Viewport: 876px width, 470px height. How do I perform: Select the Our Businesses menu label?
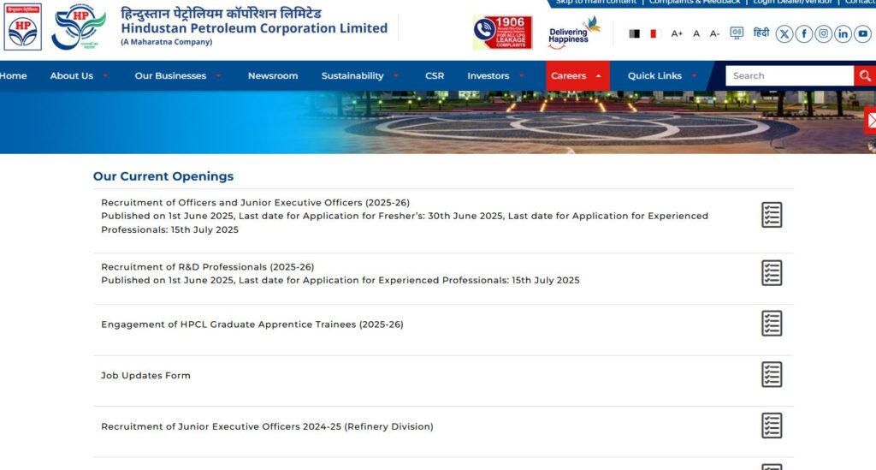point(170,75)
